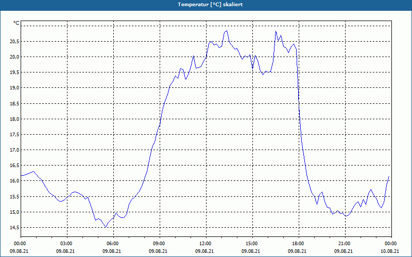Pick the 15:00 time label
This screenshot has width=412, height=257.
[x=251, y=244]
